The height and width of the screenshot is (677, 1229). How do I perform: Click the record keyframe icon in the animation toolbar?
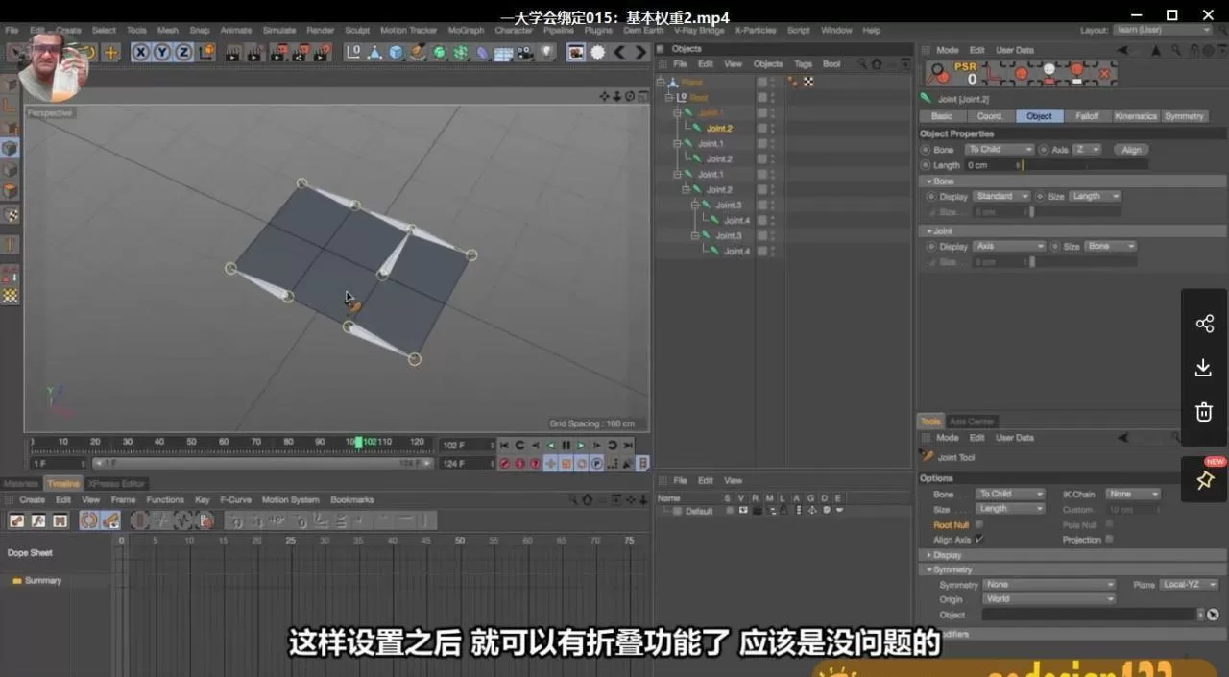503,465
